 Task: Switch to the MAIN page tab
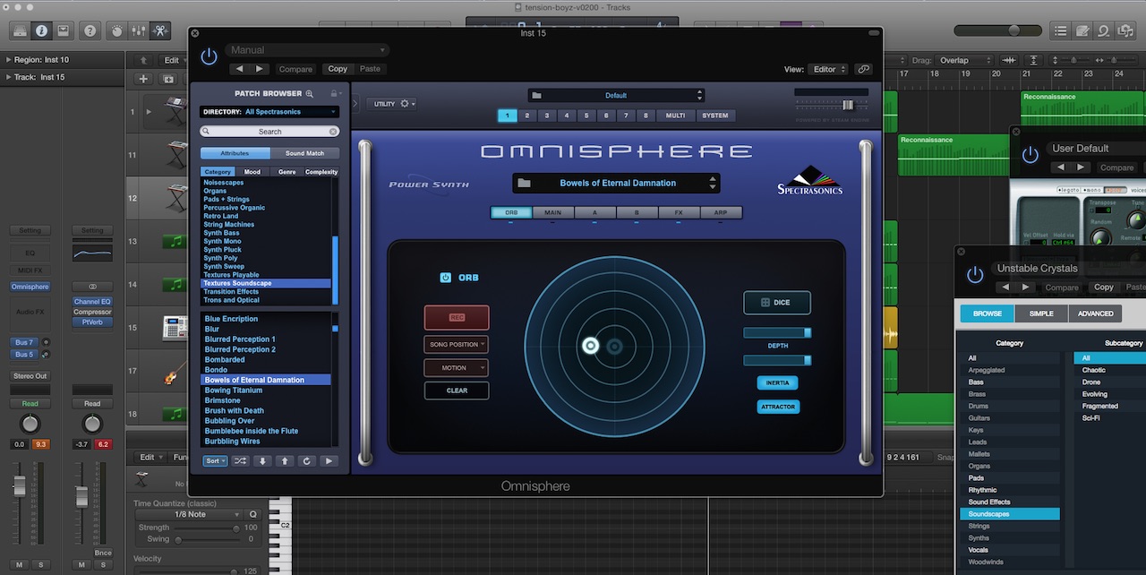(x=553, y=212)
